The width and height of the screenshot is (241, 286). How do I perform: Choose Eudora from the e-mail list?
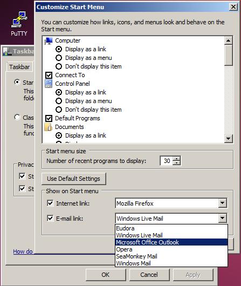[x=171, y=228]
